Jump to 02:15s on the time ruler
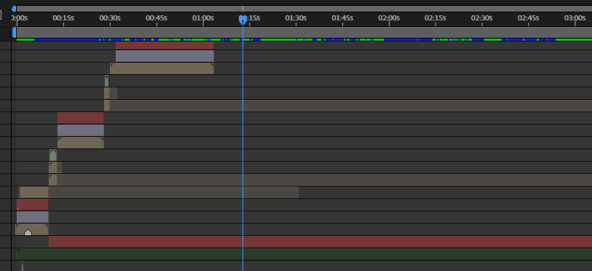The image size is (592, 271). (x=435, y=18)
